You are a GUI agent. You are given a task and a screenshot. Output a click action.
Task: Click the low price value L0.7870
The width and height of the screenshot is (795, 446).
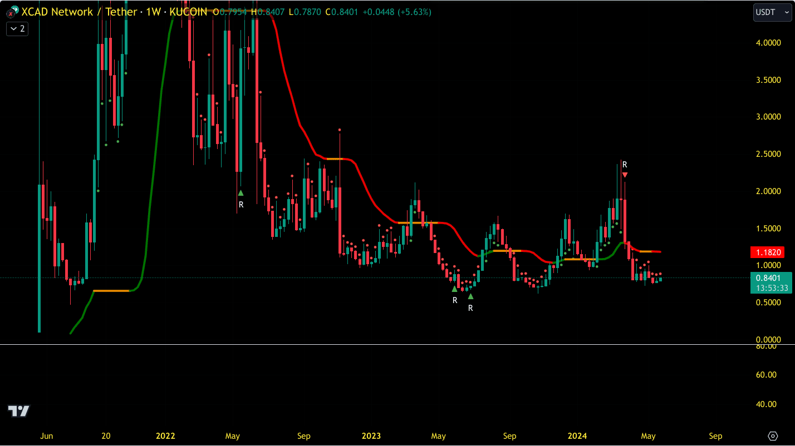coord(306,12)
